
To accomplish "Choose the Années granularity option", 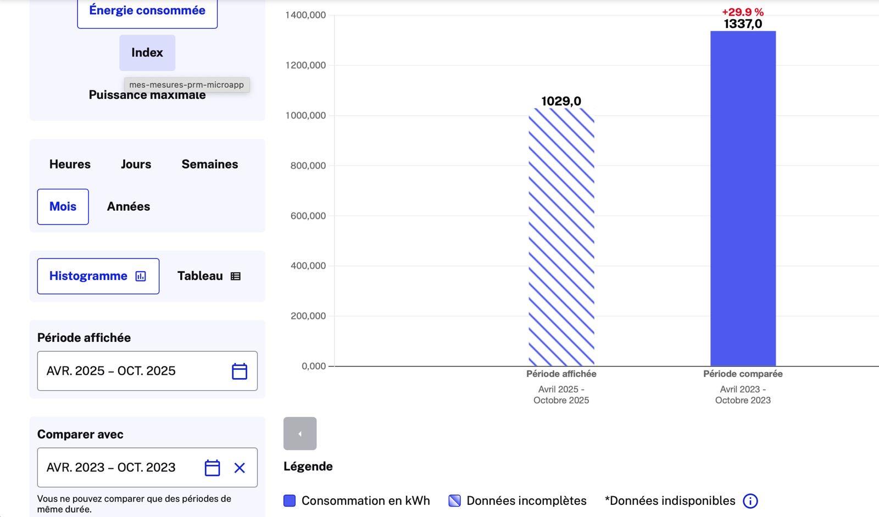I will click(129, 206).
